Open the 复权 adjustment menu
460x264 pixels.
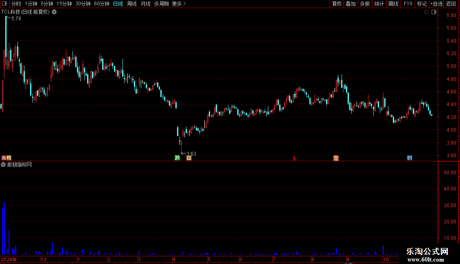[x=337, y=4]
